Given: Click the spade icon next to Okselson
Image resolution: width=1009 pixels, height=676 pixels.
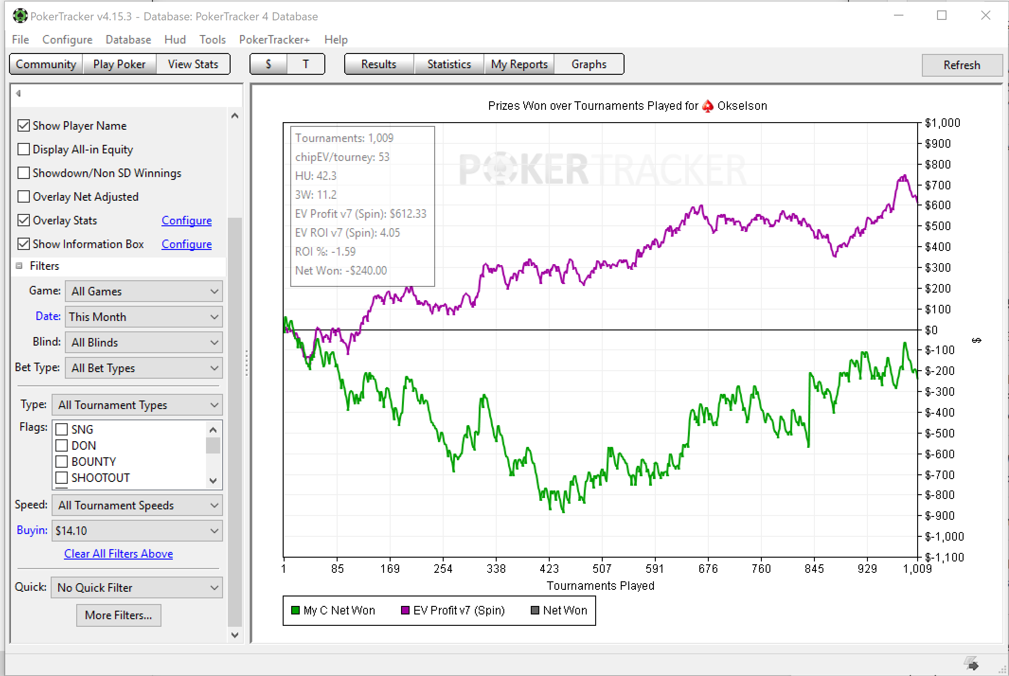Looking at the screenshot, I should click(x=708, y=106).
